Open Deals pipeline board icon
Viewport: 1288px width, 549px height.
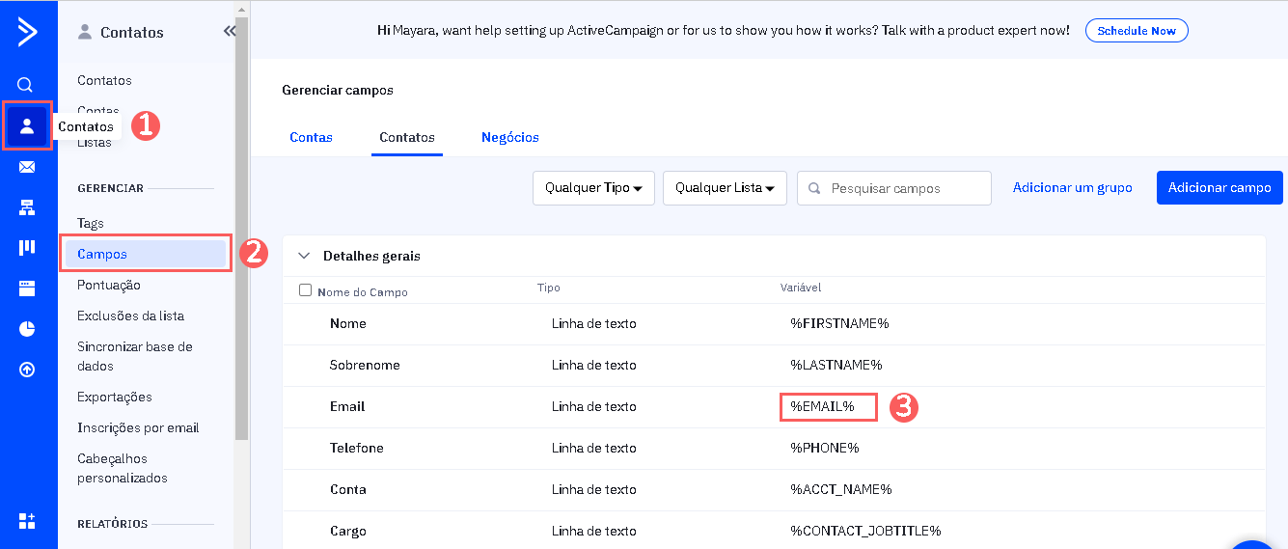click(27, 248)
